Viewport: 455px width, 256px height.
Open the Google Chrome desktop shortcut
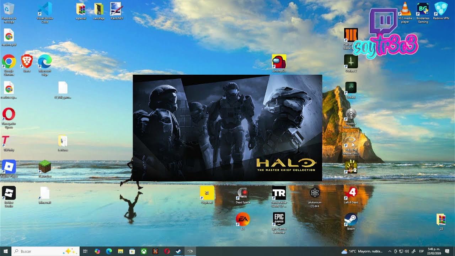point(9,65)
